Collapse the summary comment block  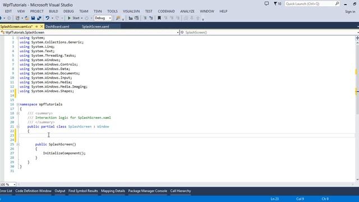pyautogui.click(x=18, y=113)
